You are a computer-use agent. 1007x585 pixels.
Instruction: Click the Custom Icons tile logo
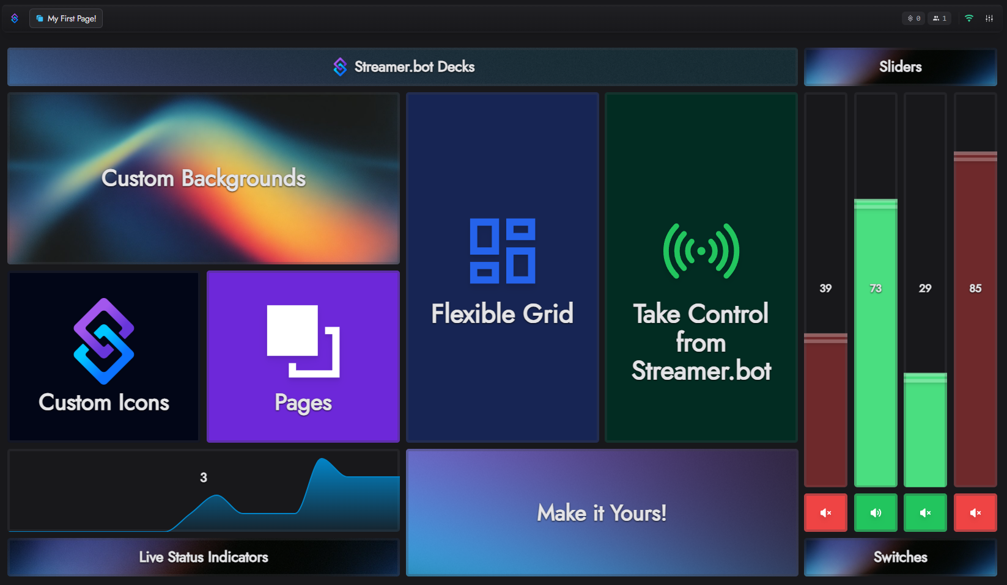point(104,341)
